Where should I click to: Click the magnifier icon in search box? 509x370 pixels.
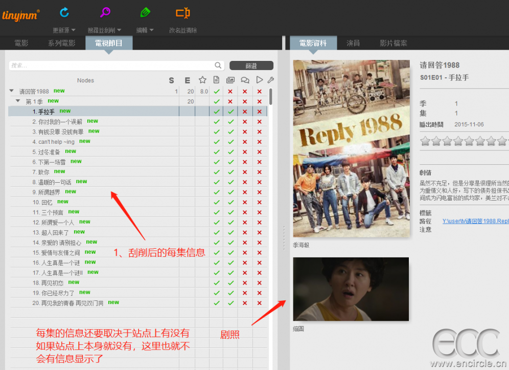pyautogui.click(x=218, y=66)
